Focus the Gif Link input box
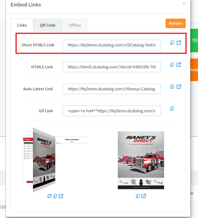198x218 pixels. 111,111
